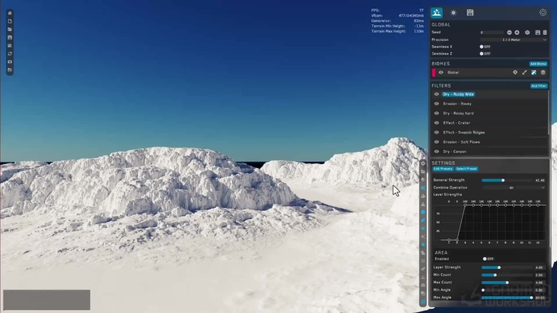The image size is (557, 313).
Task: Click the bottom icon in left toolbar
Action: 10,70
